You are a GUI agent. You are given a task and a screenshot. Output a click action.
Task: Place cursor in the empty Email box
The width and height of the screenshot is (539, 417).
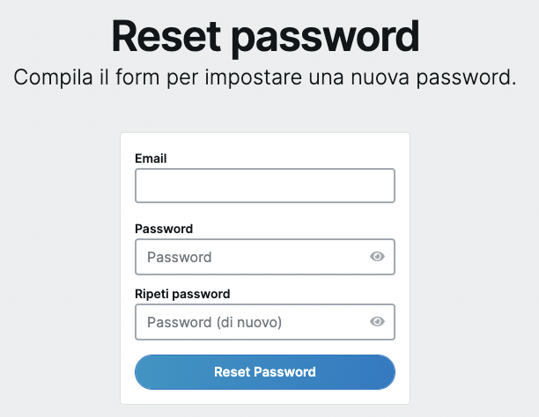coord(265,186)
